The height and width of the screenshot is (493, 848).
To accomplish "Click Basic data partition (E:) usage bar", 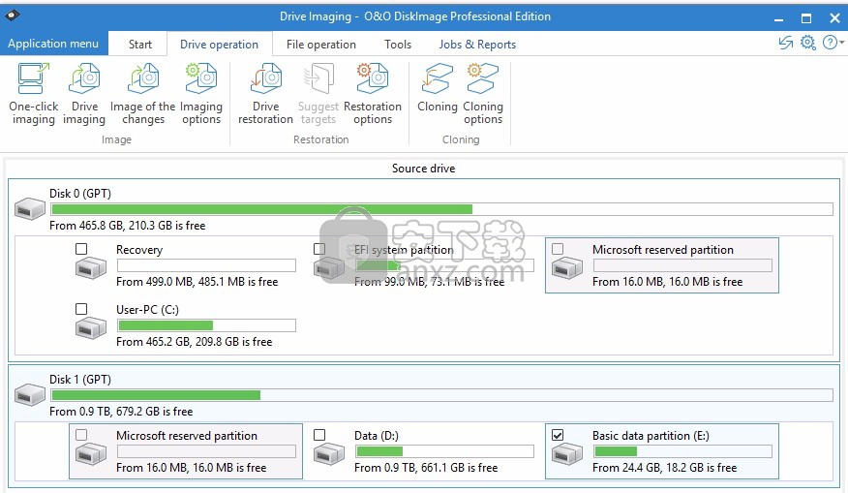I will [682, 450].
